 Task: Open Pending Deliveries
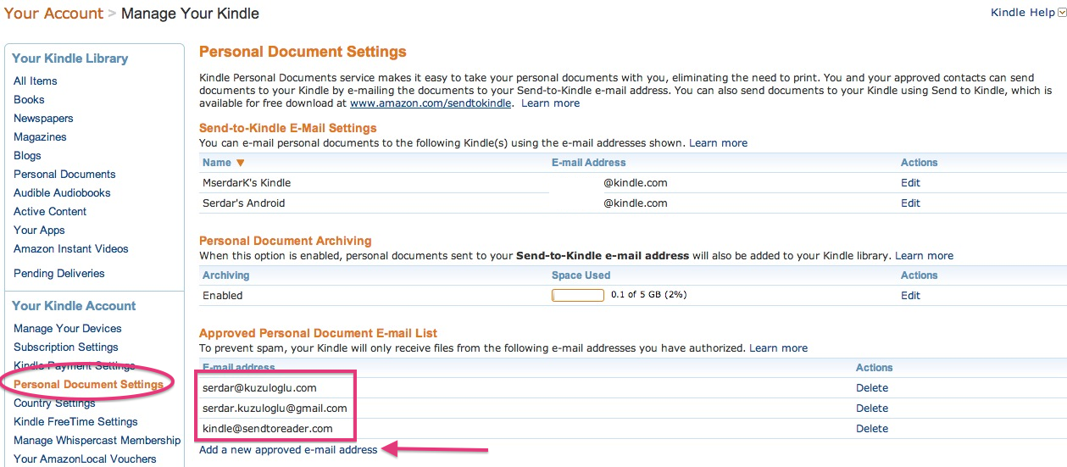[59, 274]
